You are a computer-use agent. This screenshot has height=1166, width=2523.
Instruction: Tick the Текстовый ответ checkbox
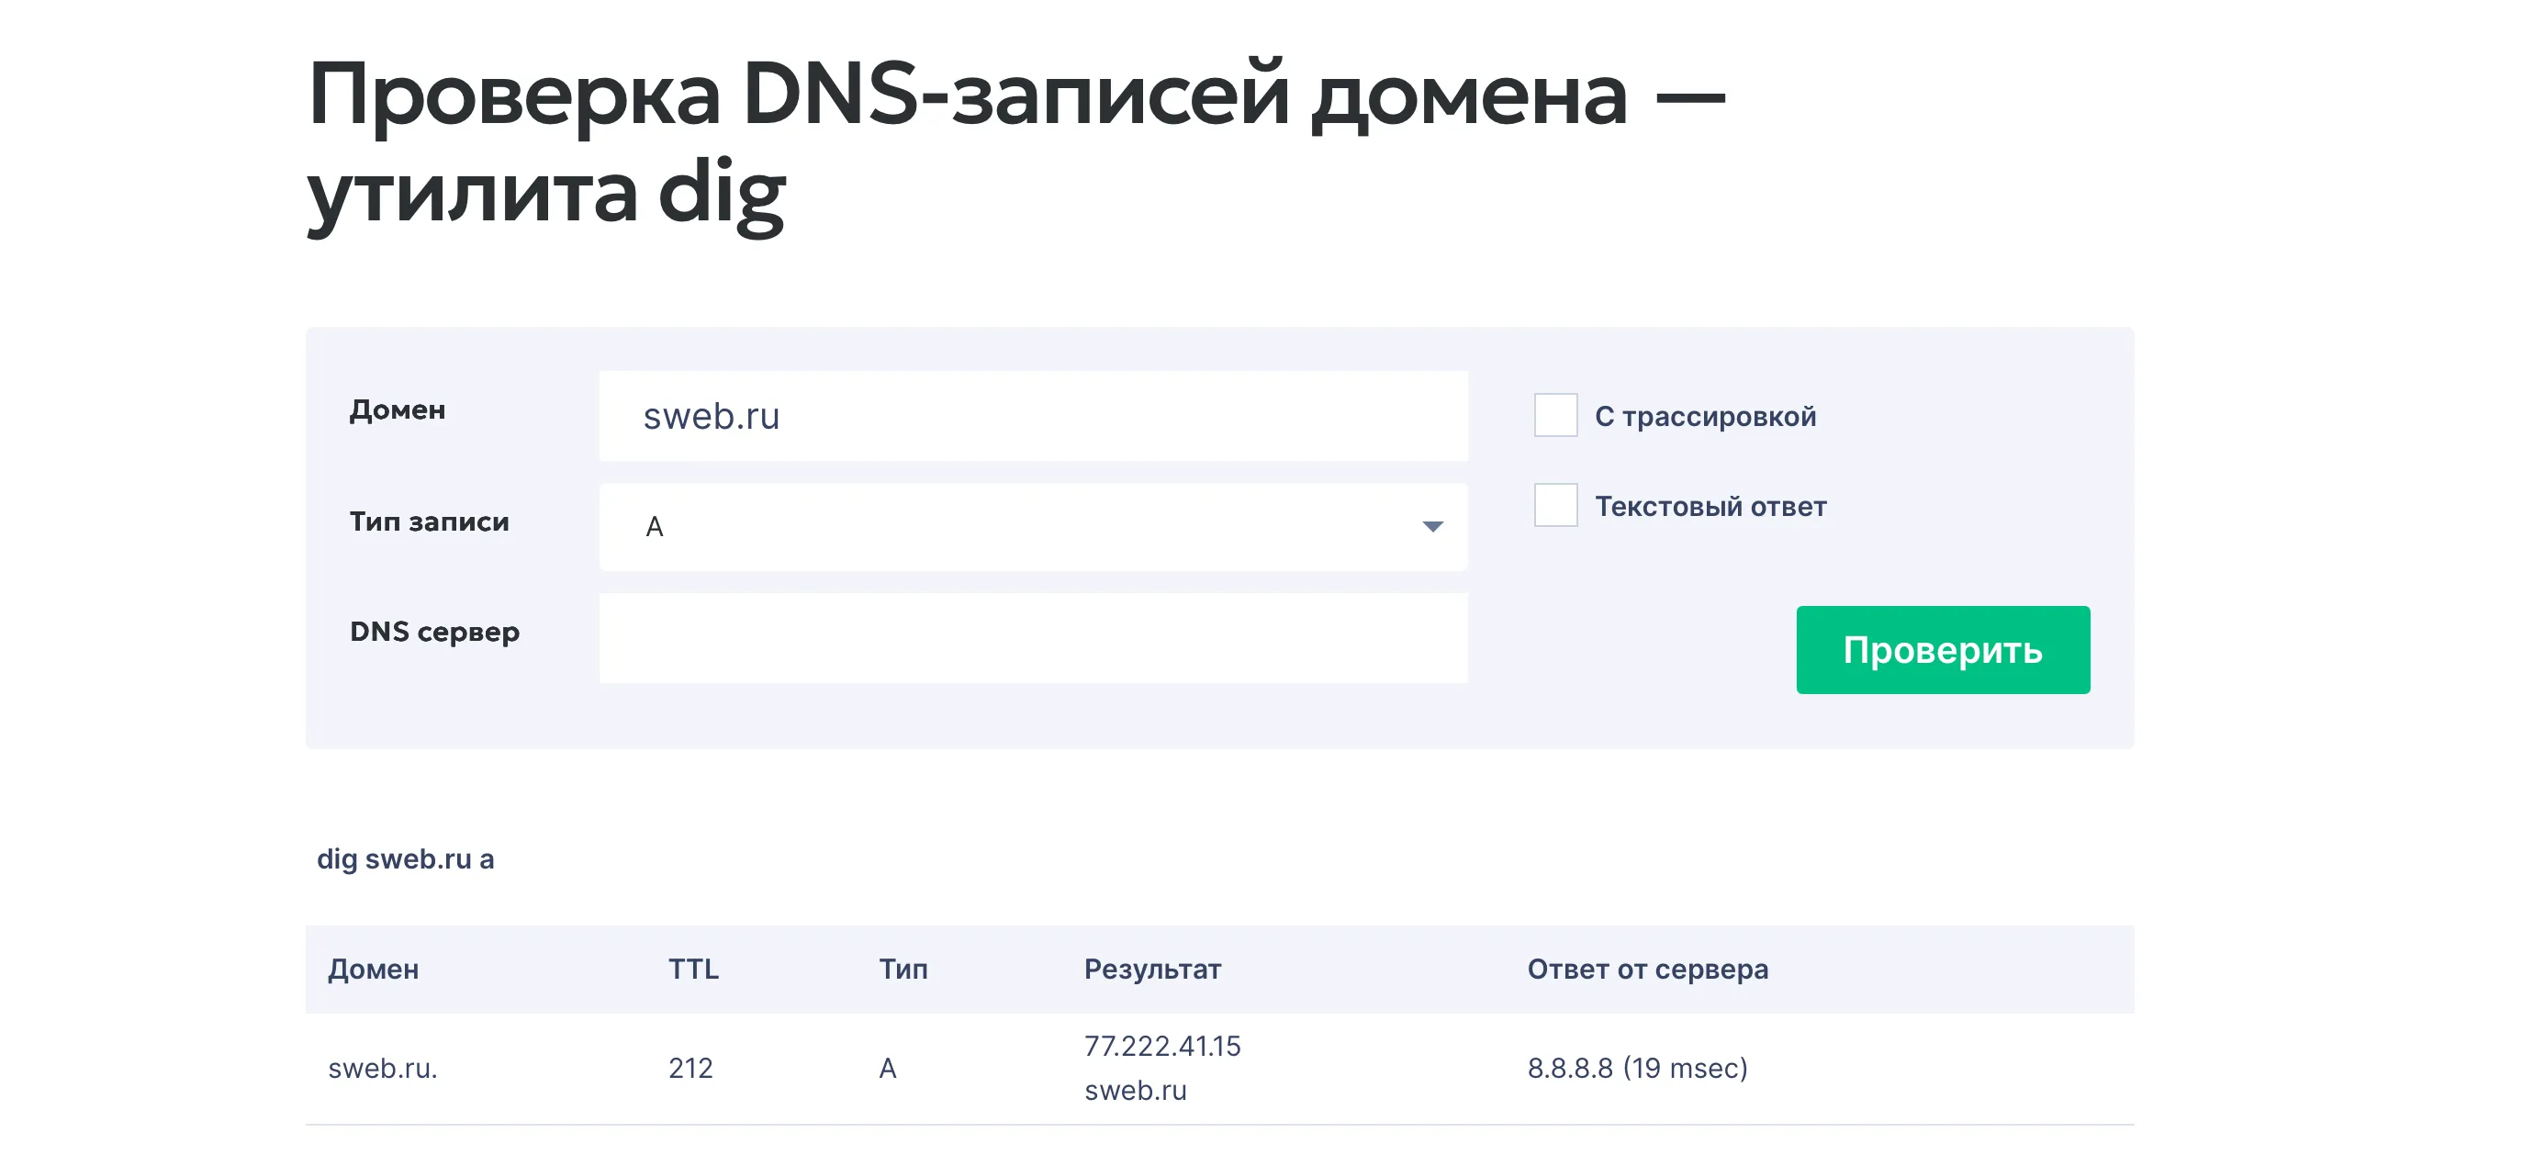coord(1555,505)
